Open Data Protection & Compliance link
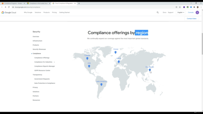203x114 pixels. 45,83
